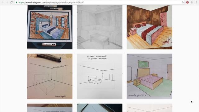Open the bottom-row post with wooden background
Screen dimensions: 199x112
coord(50,108)
